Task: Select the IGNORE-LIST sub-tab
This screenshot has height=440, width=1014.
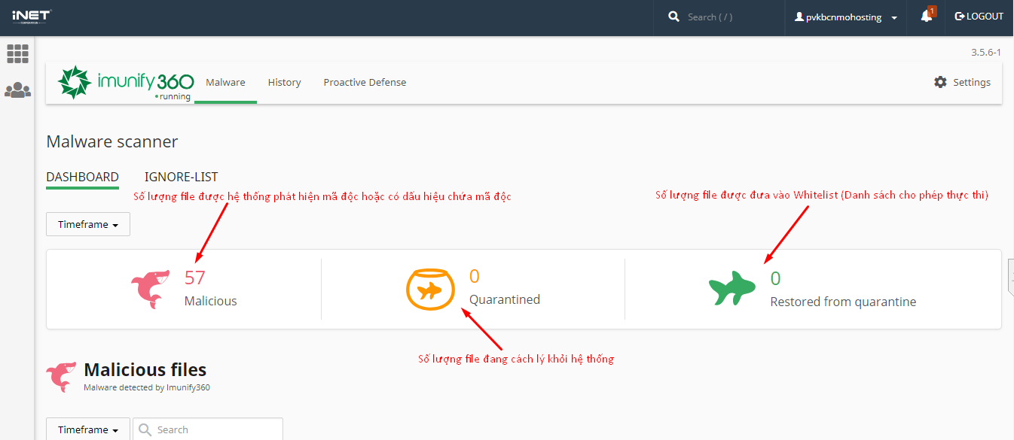Action: 181,177
